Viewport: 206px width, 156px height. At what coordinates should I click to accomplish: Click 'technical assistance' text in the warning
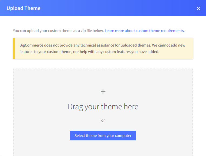(x=90, y=45)
